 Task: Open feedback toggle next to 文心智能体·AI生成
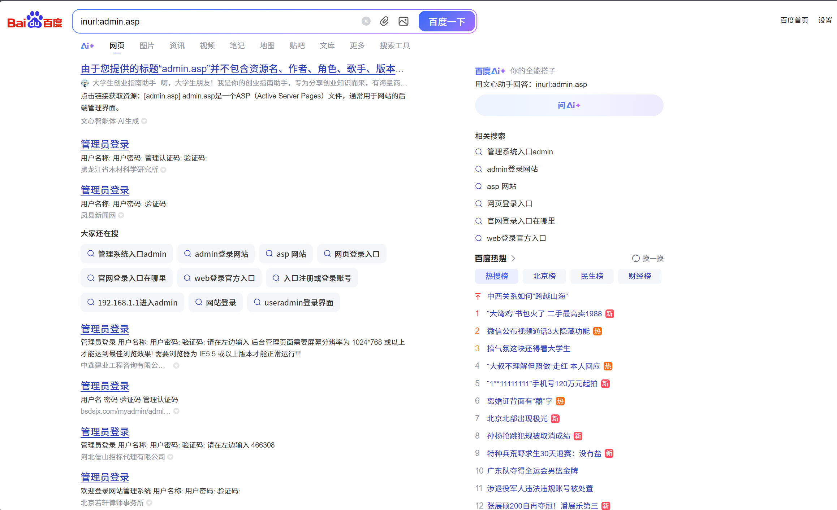click(x=144, y=121)
